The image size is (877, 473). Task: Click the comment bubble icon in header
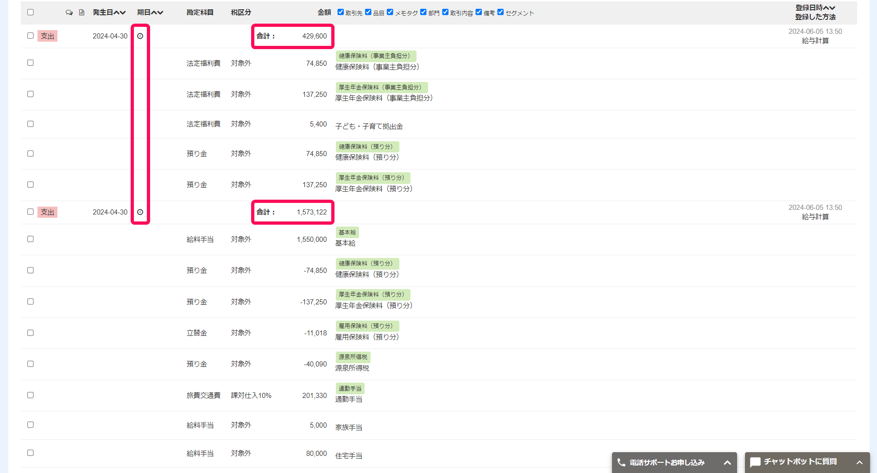click(x=69, y=13)
